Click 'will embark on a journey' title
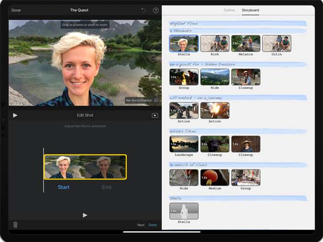This screenshot has width=323, height=242. 238,98
